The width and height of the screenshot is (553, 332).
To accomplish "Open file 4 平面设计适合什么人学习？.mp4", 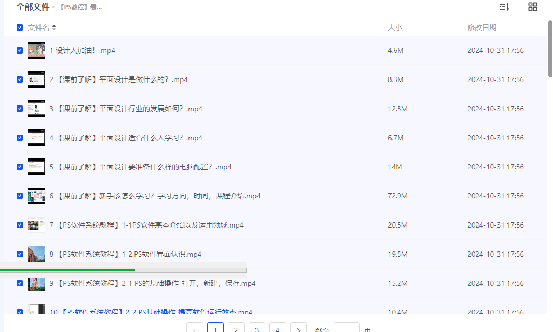I will click(x=126, y=138).
